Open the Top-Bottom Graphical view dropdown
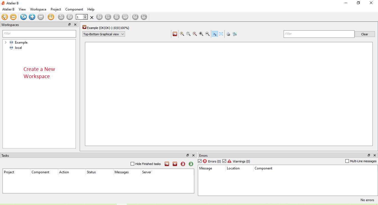 104,34
